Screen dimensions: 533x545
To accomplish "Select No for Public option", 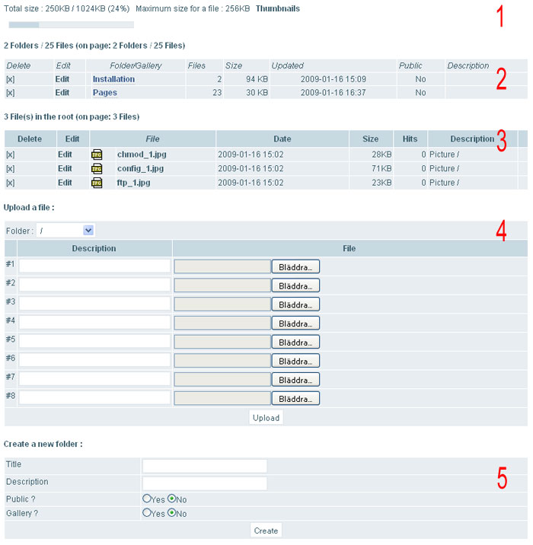I will [x=171, y=499].
